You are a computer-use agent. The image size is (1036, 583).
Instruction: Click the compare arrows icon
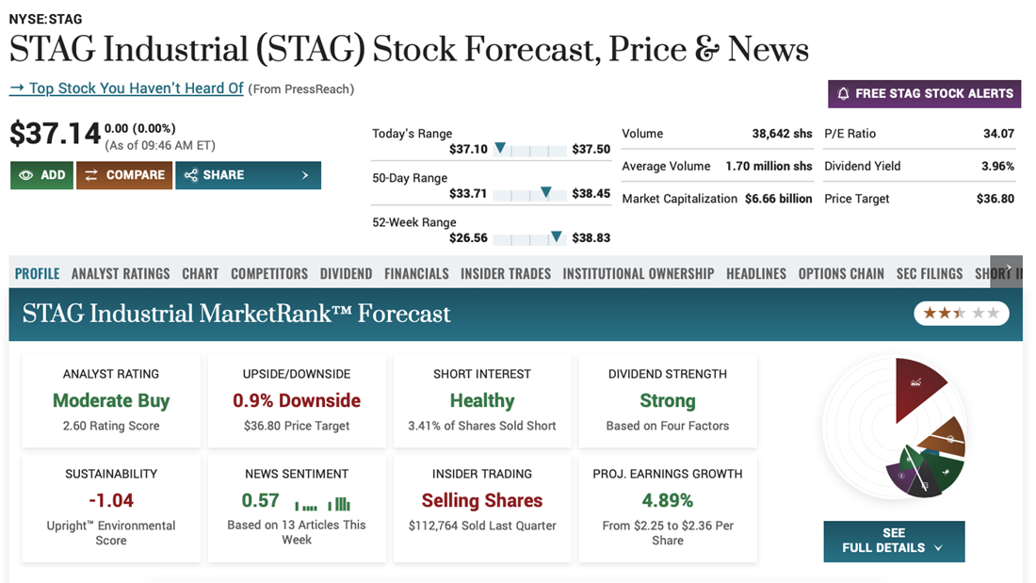91,175
